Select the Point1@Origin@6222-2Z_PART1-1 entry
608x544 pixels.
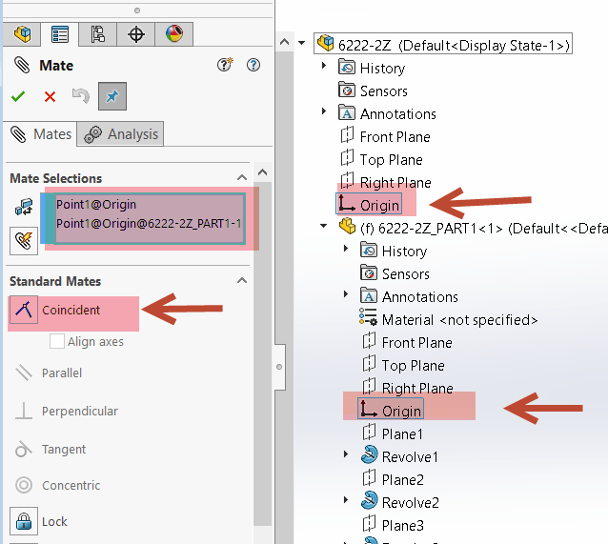tap(149, 224)
